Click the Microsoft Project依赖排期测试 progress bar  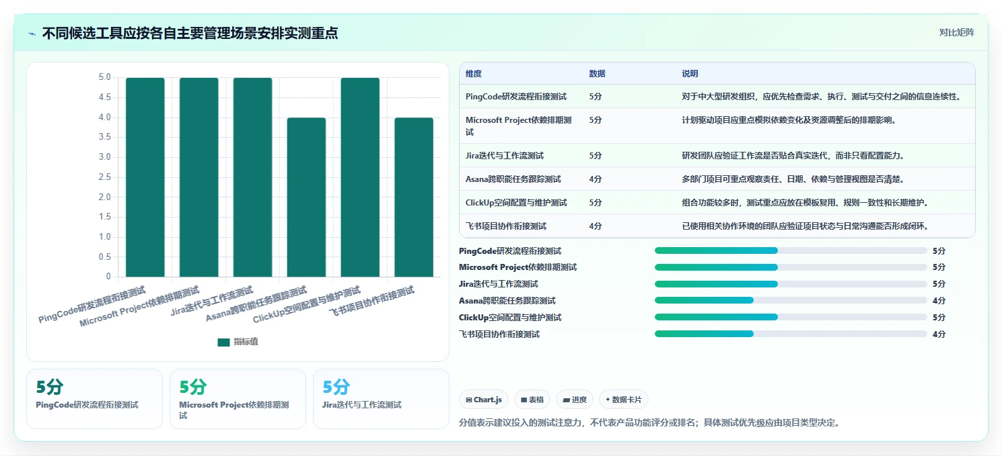point(791,267)
